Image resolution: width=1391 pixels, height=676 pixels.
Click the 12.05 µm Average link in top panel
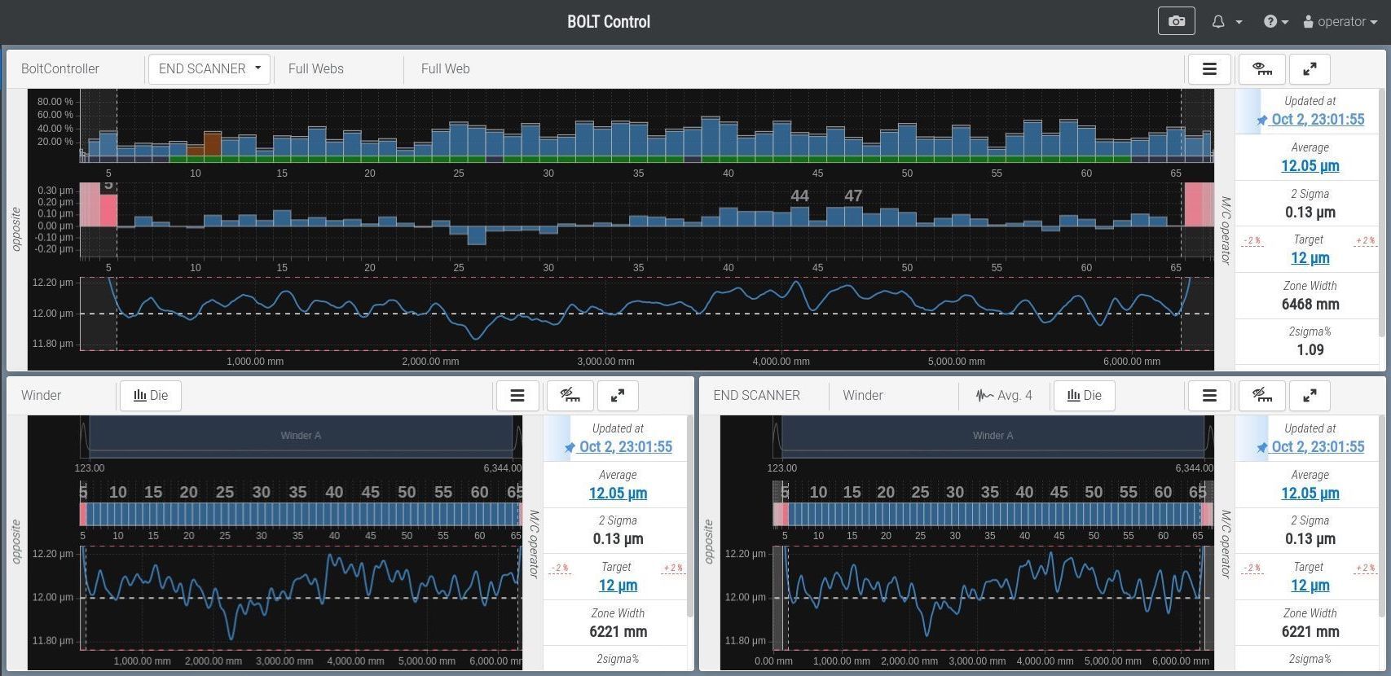pos(1310,166)
